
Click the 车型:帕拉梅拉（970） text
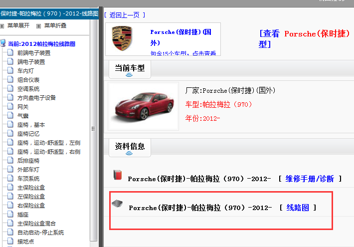(x=218, y=104)
